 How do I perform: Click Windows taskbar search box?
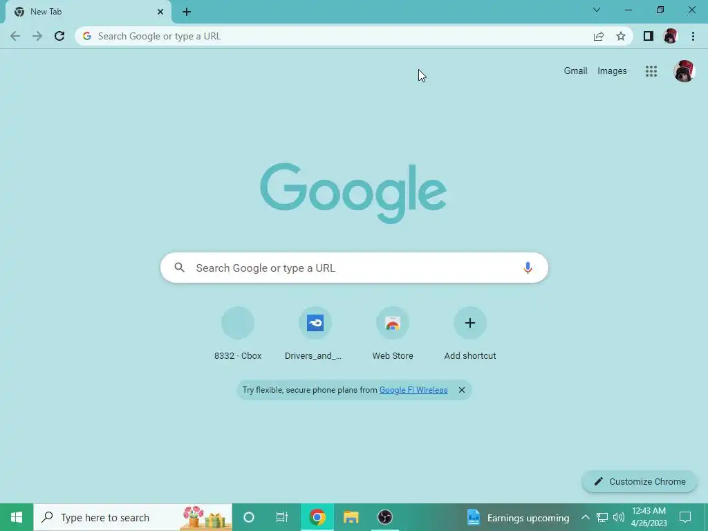(133, 517)
